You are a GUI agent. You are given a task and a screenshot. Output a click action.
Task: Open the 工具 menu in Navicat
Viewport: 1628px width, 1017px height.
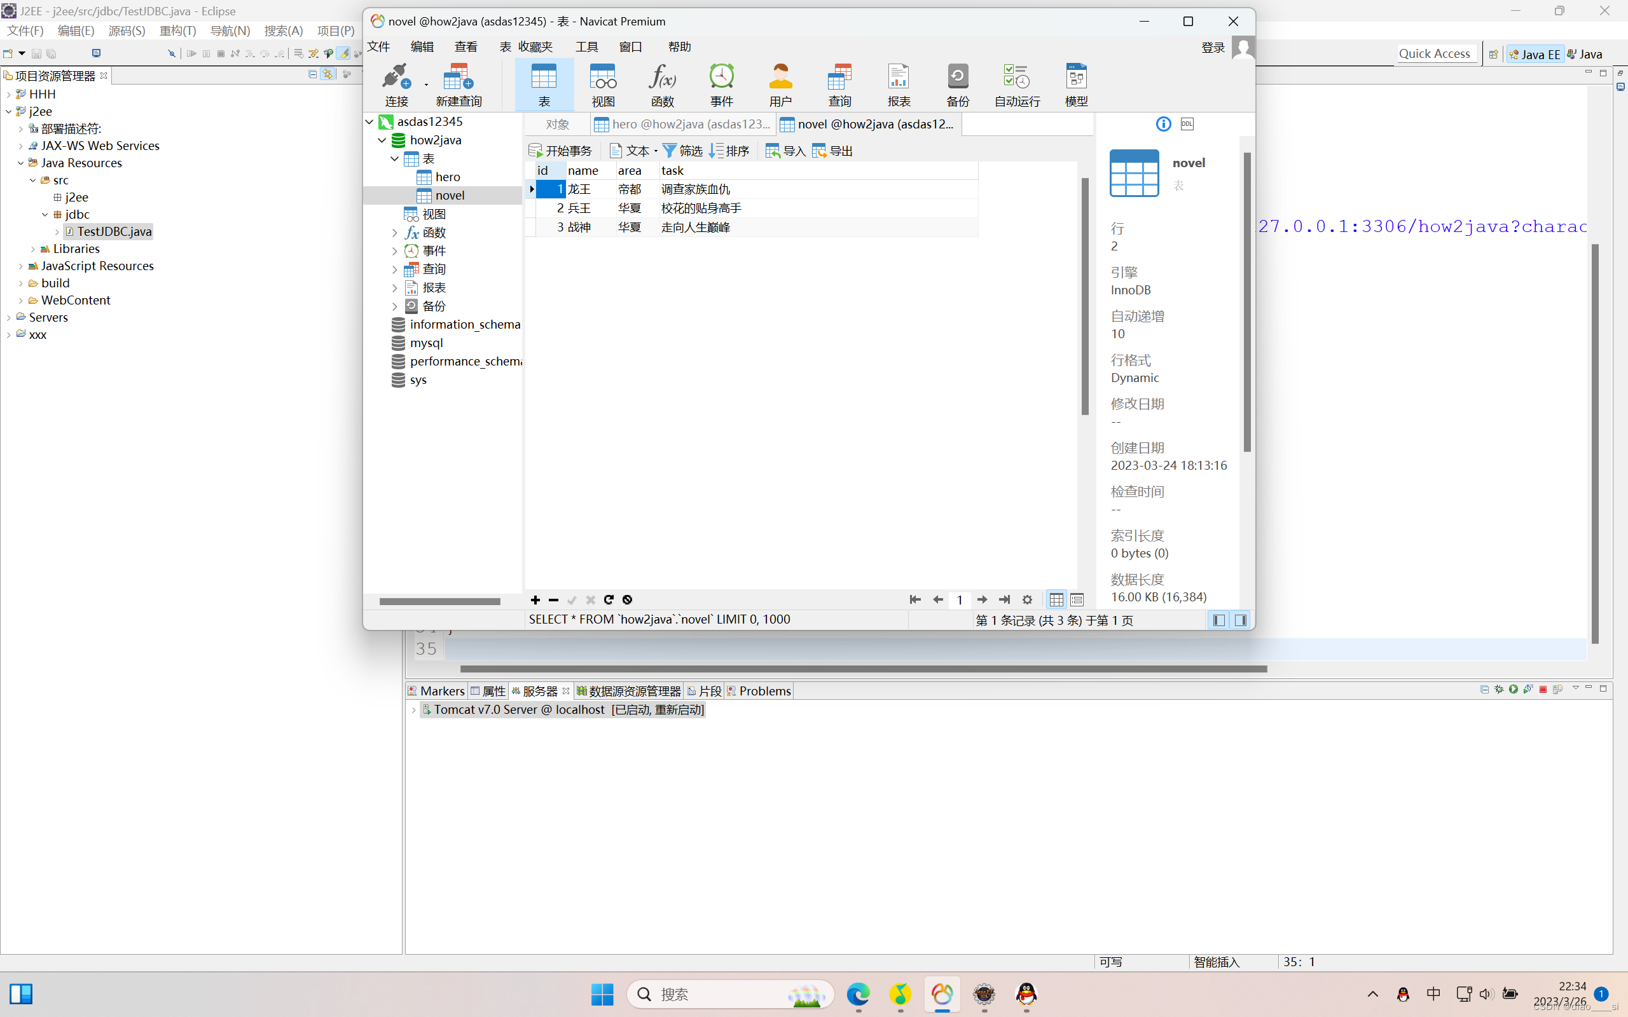586,46
